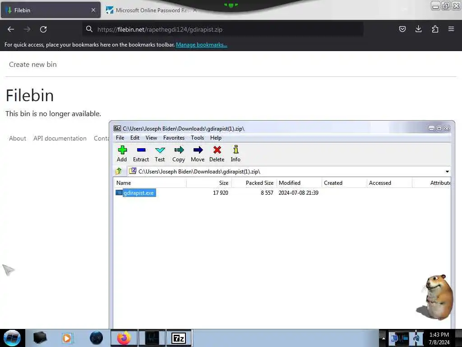Screen dimensions: 462x347
Task: Open the media player taskbar icon
Action: click(x=67, y=338)
